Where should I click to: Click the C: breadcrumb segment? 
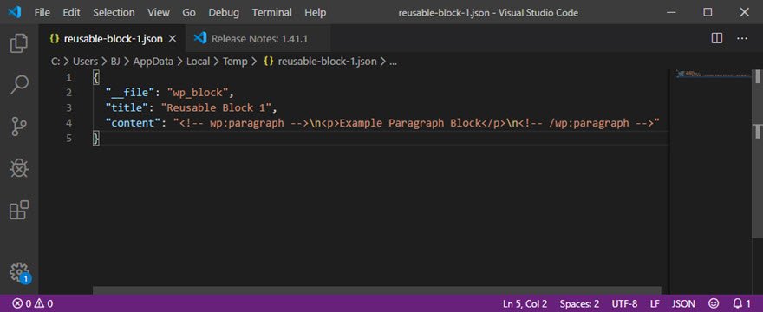point(55,62)
